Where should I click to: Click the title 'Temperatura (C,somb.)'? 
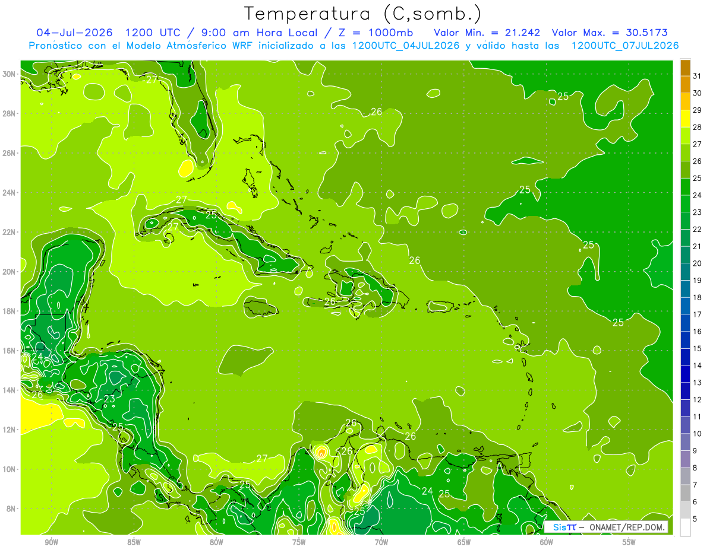[362, 14]
